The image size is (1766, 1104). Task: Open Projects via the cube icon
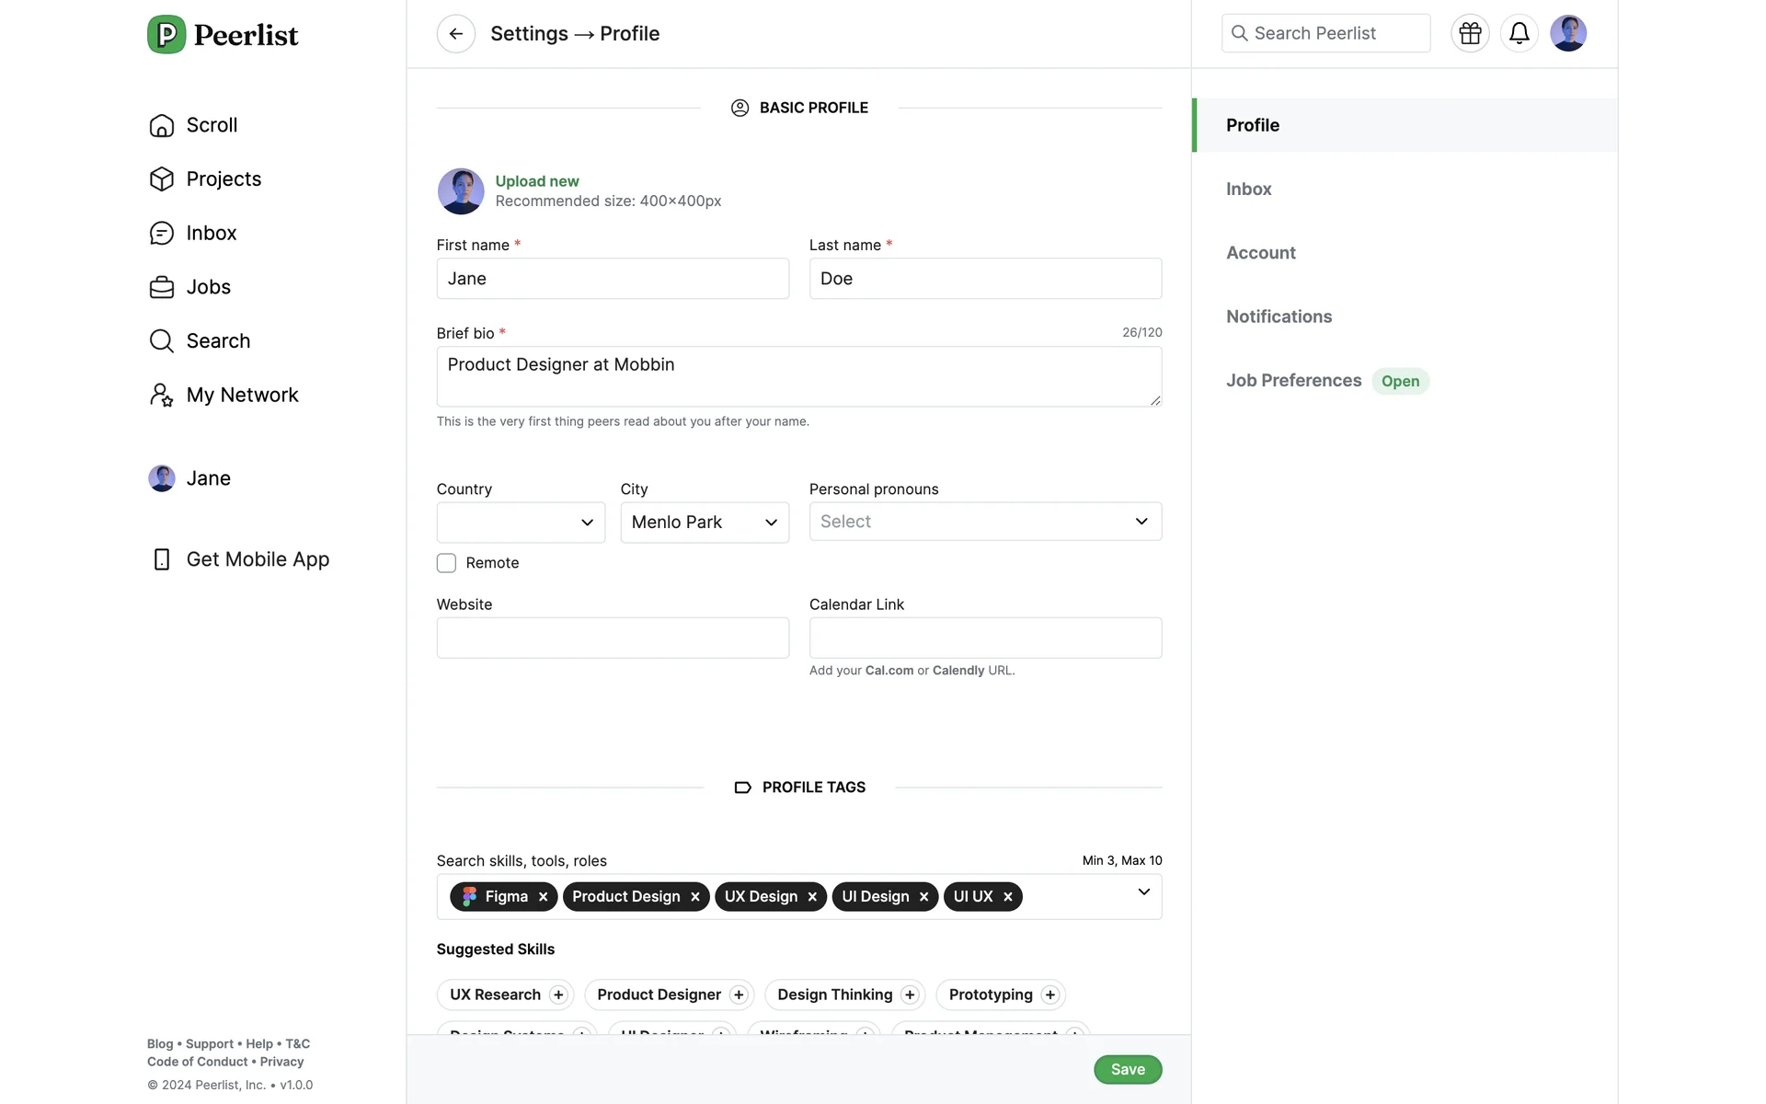click(x=162, y=178)
